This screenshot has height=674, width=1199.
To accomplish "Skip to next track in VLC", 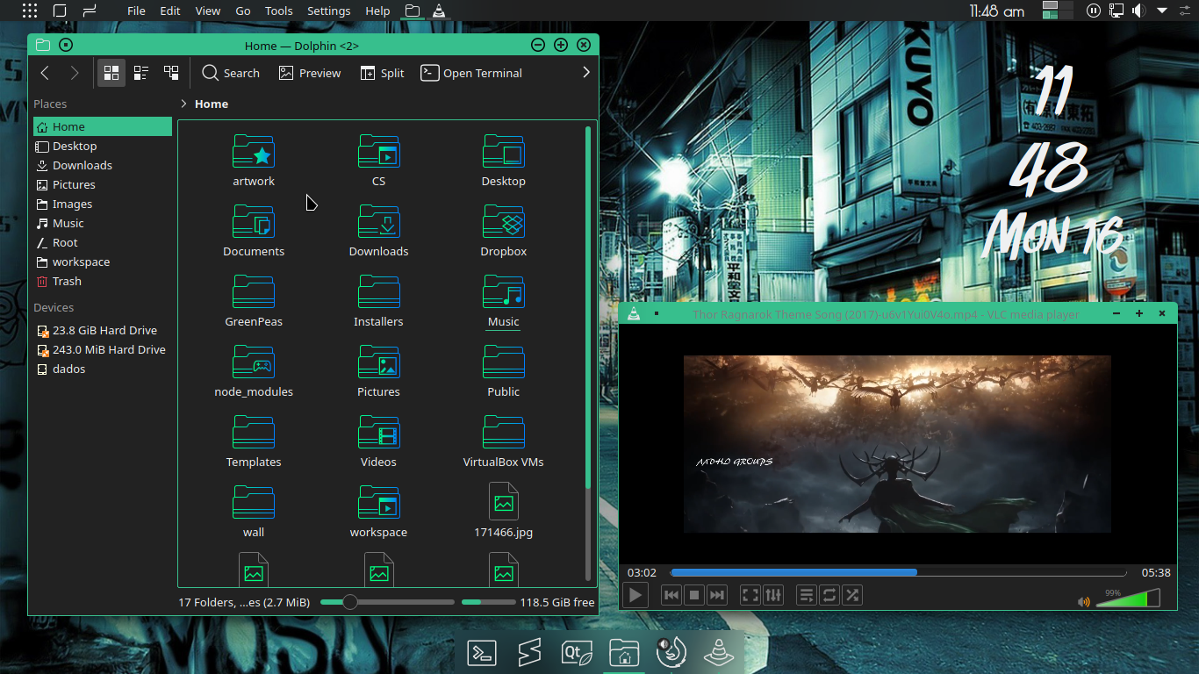I will coord(717,595).
